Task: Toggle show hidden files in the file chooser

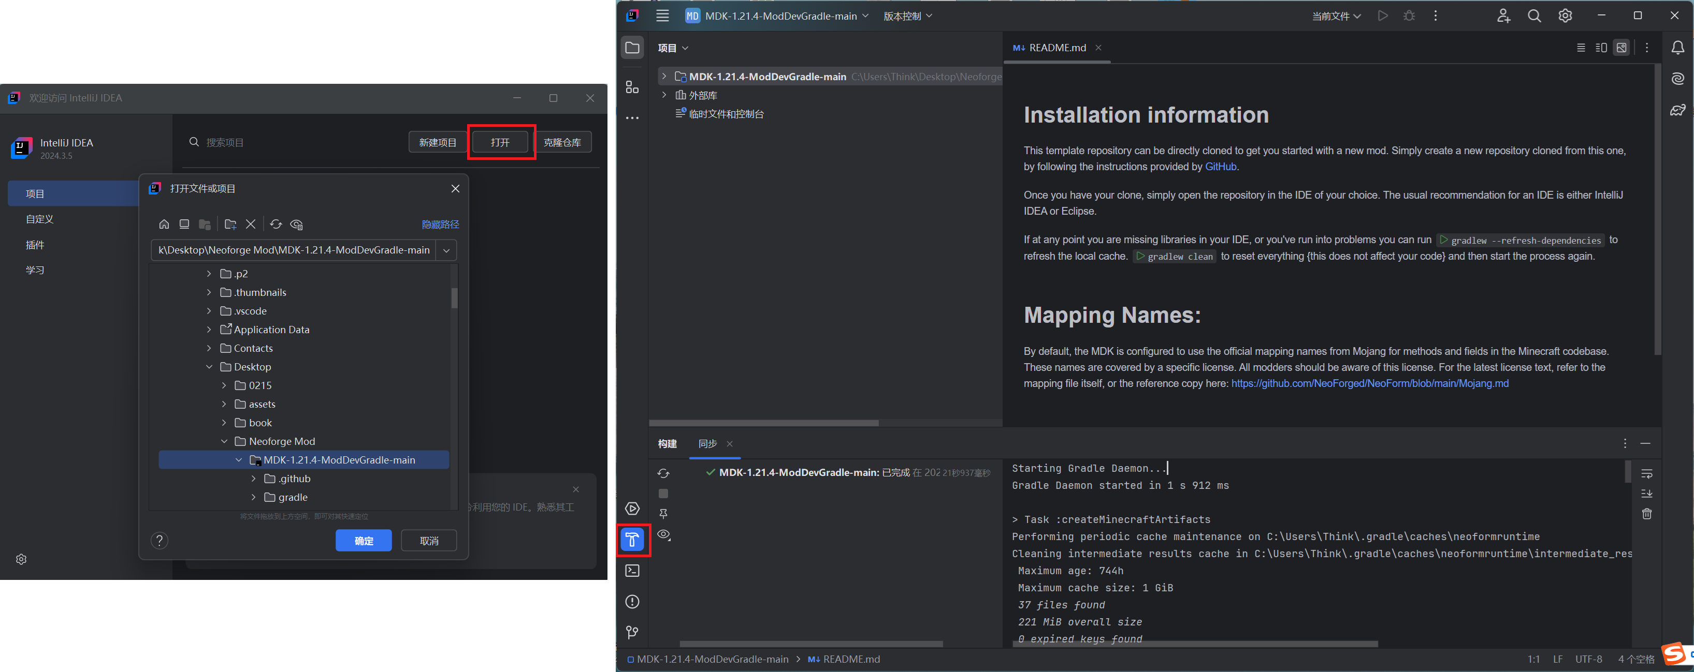Action: [297, 224]
